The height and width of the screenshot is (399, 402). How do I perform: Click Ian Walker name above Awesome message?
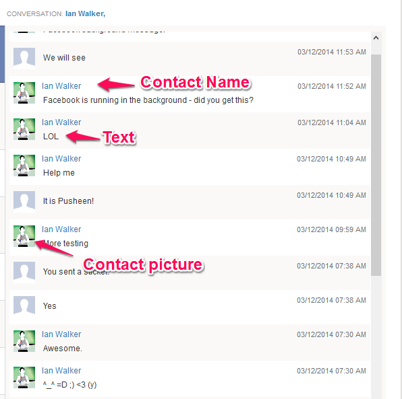pyautogui.click(x=61, y=334)
